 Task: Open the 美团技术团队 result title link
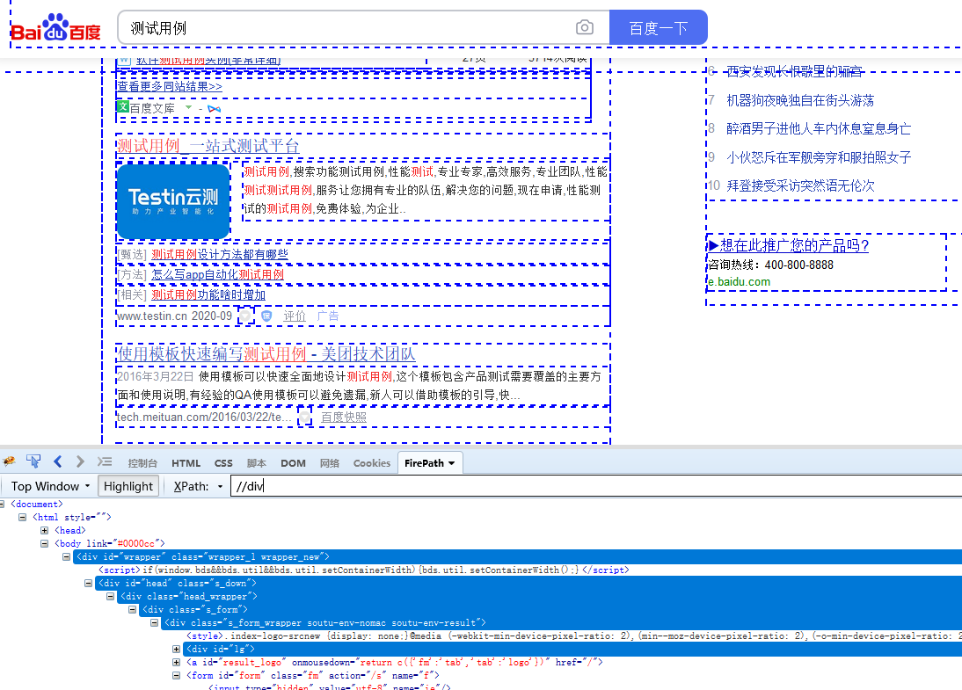click(266, 354)
